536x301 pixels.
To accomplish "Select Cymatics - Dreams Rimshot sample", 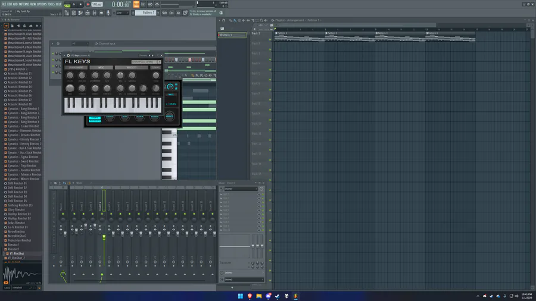I will pos(24,135).
